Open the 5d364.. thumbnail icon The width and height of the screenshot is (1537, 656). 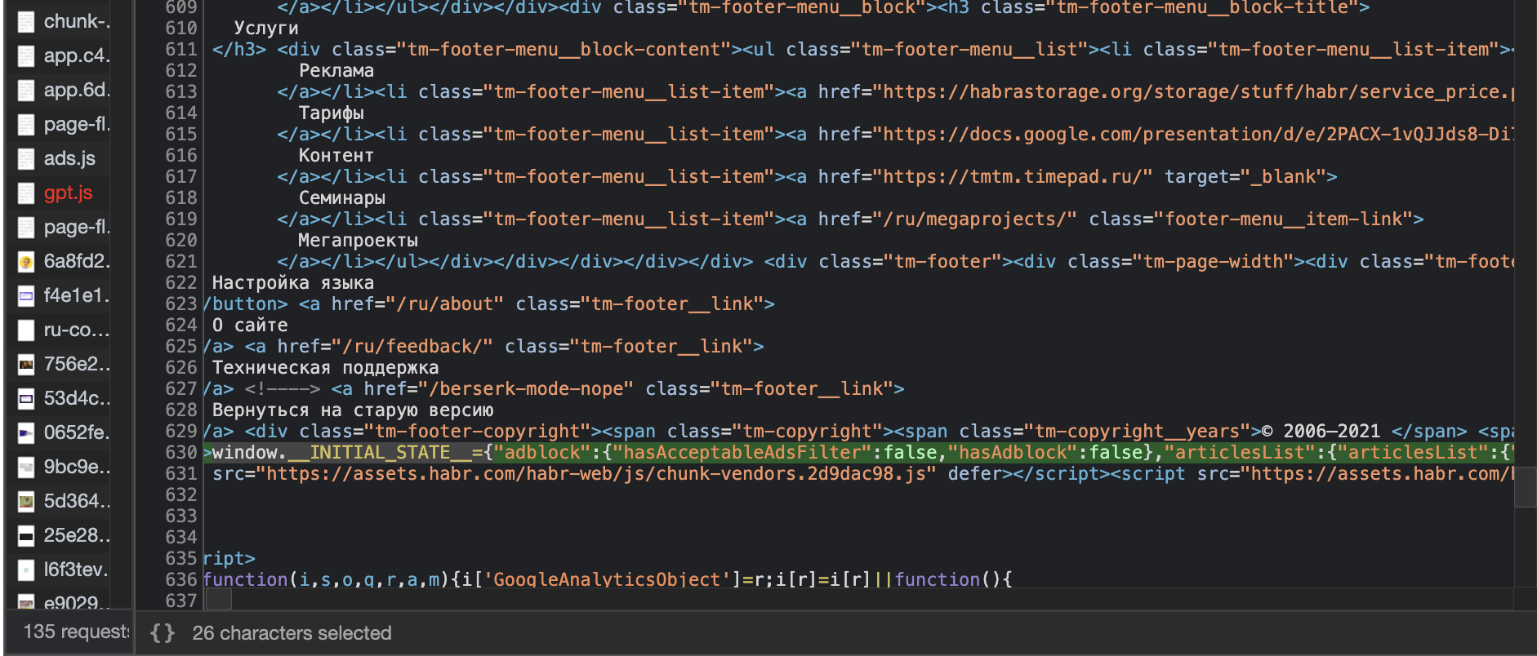(x=26, y=502)
